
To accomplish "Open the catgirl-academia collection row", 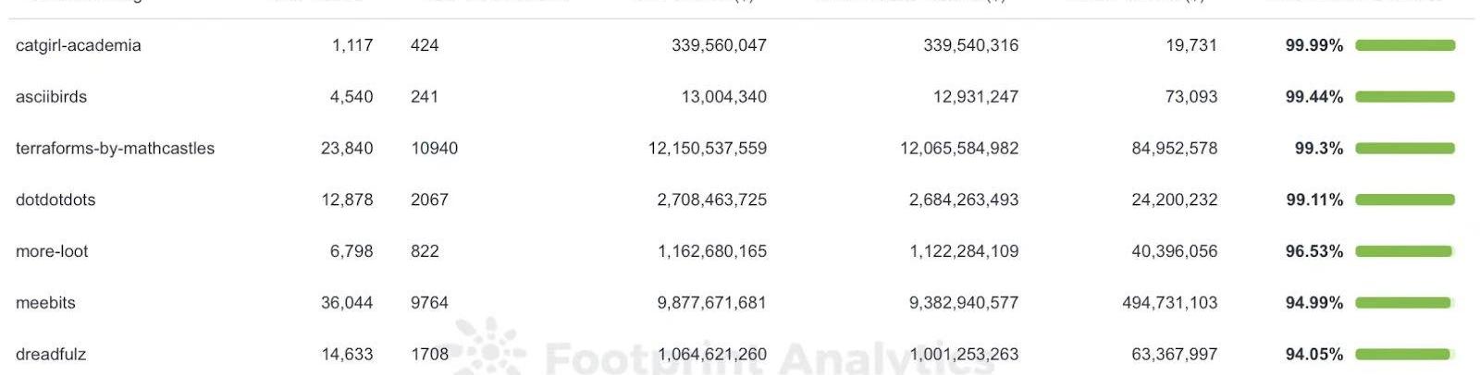I will [79, 45].
